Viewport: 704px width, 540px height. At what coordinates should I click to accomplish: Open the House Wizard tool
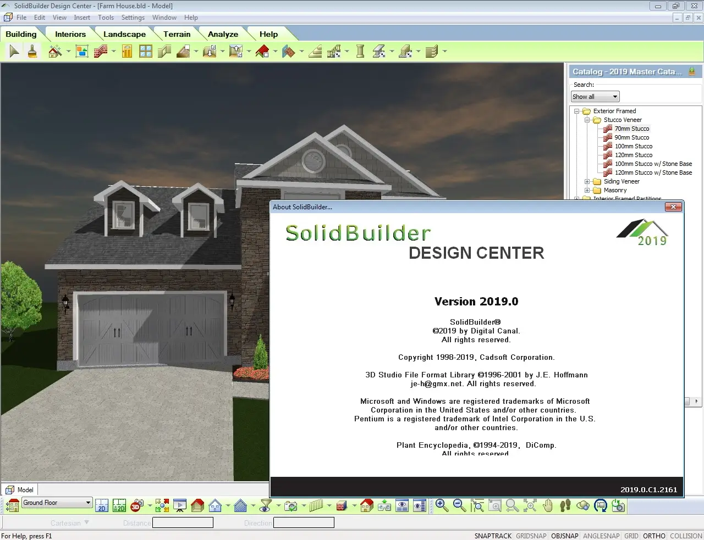pos(55,52)
